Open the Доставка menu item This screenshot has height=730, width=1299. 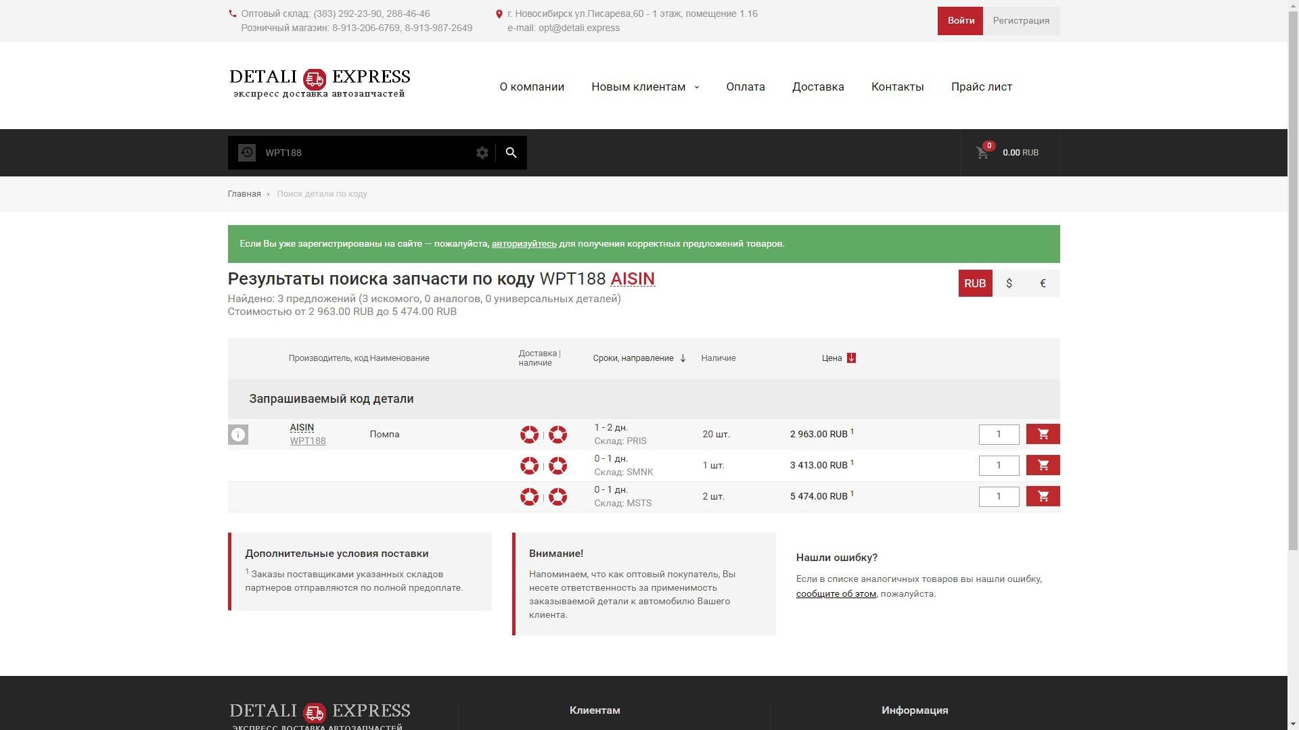click(818, 87)
